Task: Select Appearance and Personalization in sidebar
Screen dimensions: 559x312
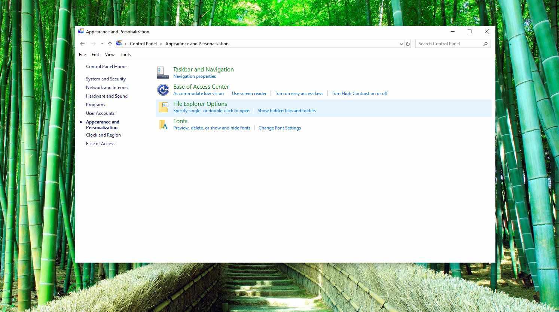Action: click(103, 125)
